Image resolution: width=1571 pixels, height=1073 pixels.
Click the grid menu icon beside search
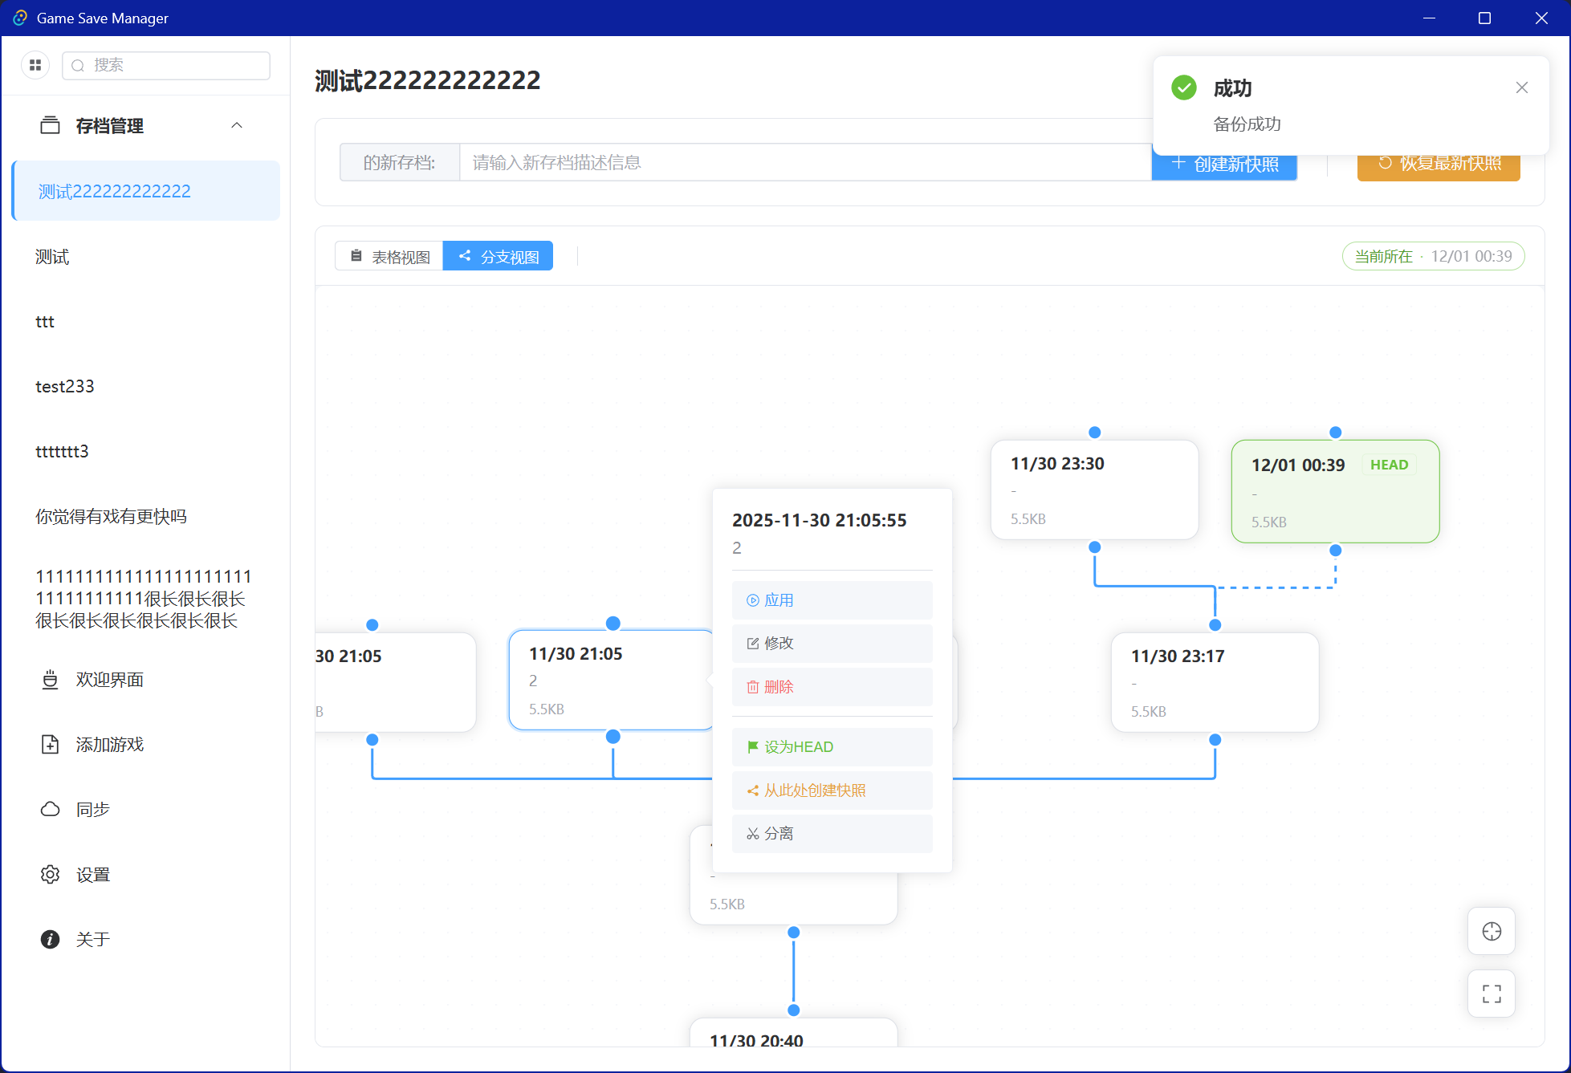(35, 65)
